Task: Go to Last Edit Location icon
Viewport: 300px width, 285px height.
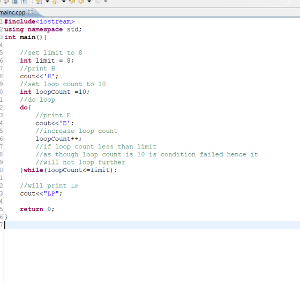Action: click(x=72, y=2)
